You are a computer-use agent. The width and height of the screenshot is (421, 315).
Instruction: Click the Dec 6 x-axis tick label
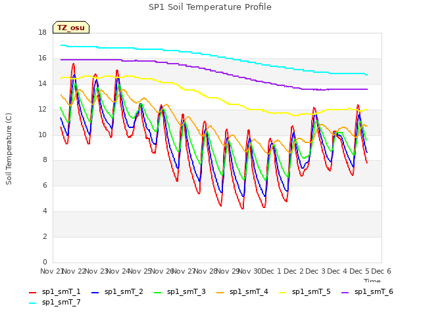click(x=381, y=271)
